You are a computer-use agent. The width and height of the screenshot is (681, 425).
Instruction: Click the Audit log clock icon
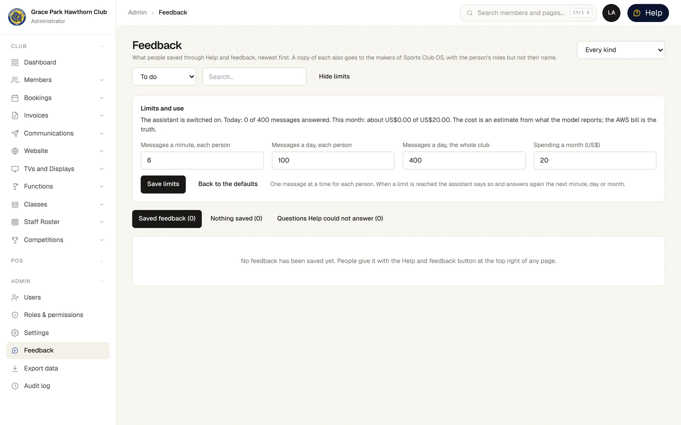pos(15,386)
